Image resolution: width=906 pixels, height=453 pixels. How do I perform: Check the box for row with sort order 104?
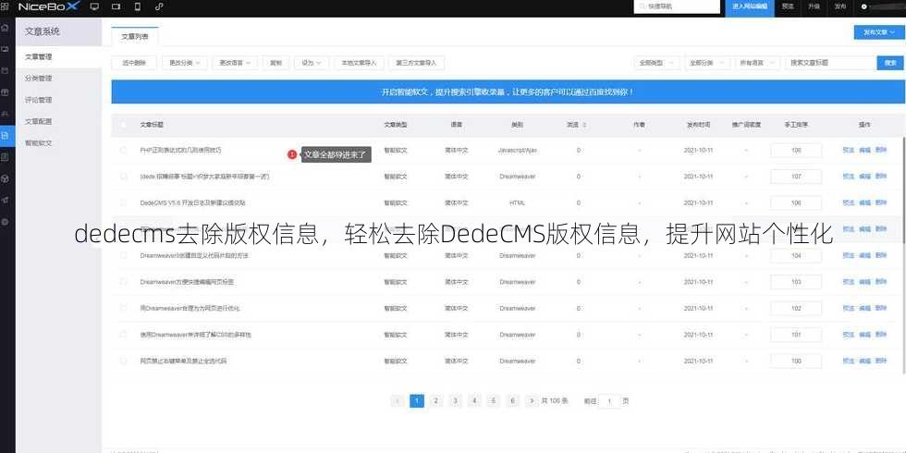click(123, 255)
